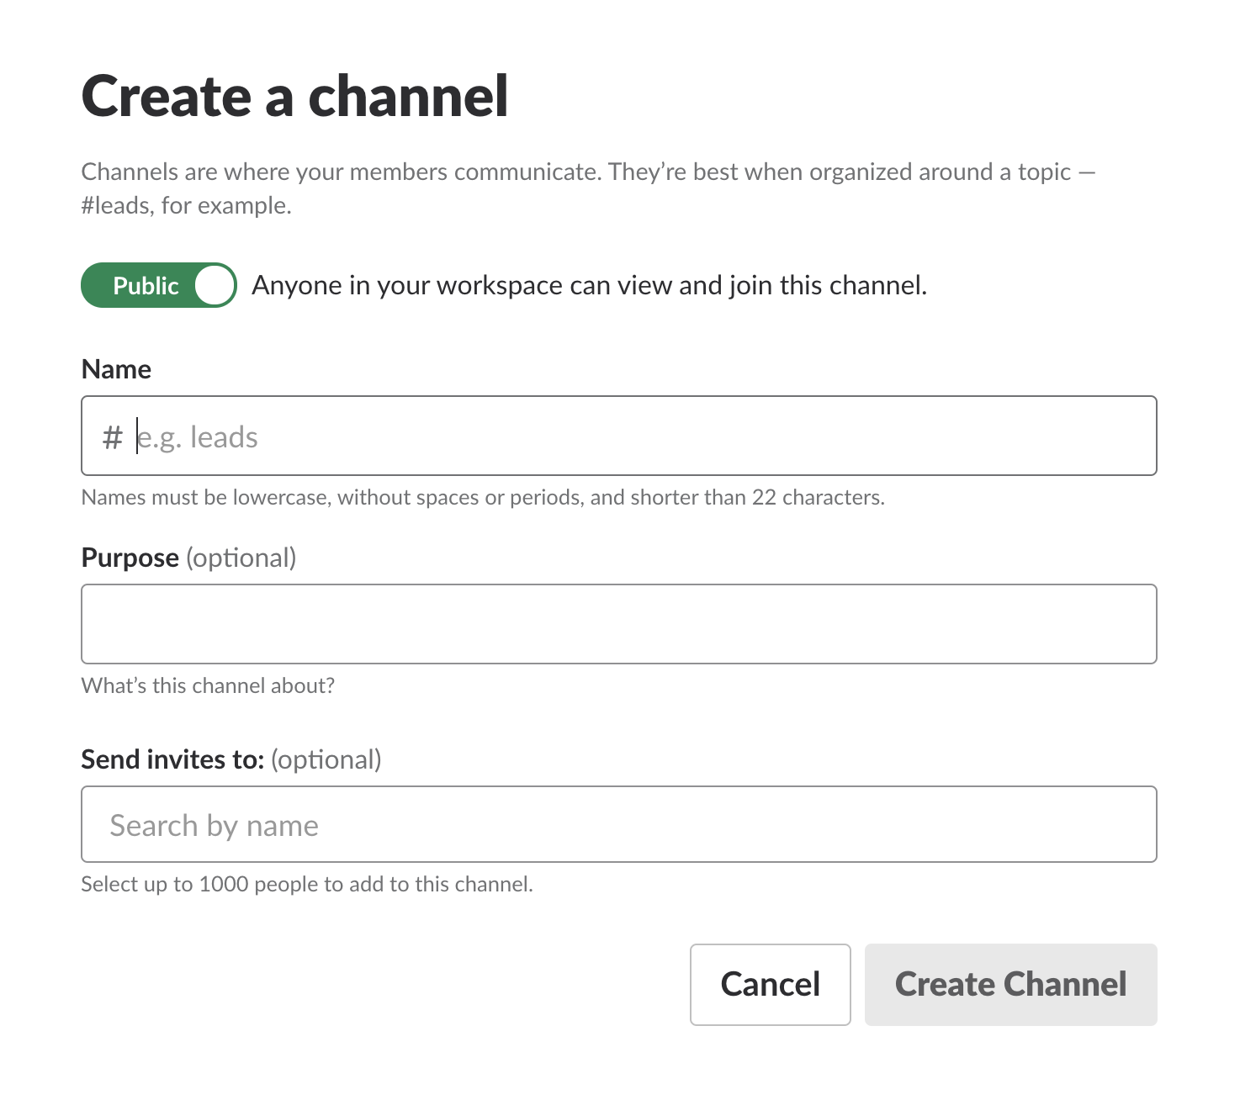Image resolution: width=1240 pixels, height=1100 pixels.
Task: Click the white knob on the Public toggle
Action: pos(215,285)
